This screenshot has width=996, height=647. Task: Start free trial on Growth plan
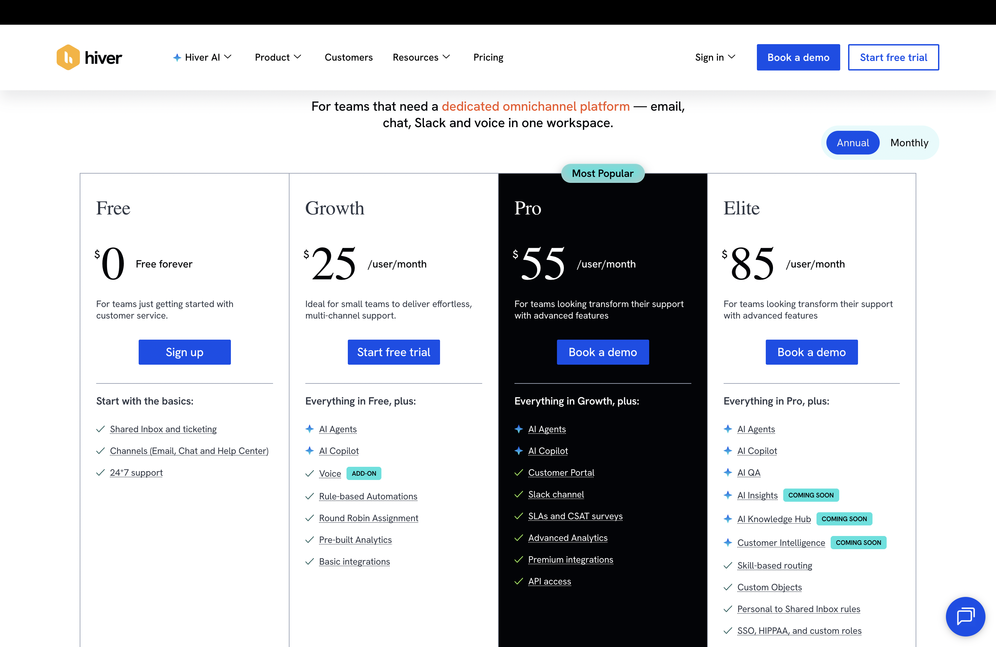[393, 352]
